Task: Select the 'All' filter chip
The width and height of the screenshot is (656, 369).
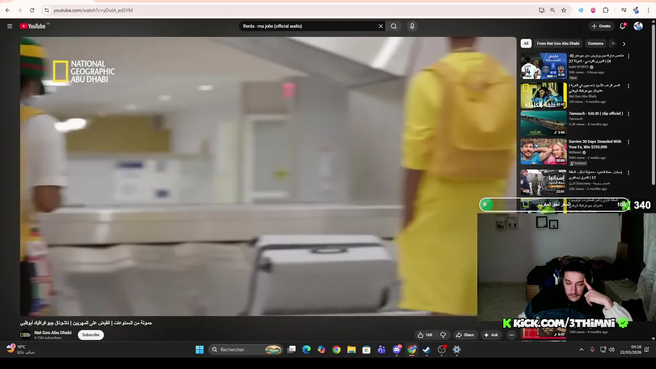Action: pos(526,44)
